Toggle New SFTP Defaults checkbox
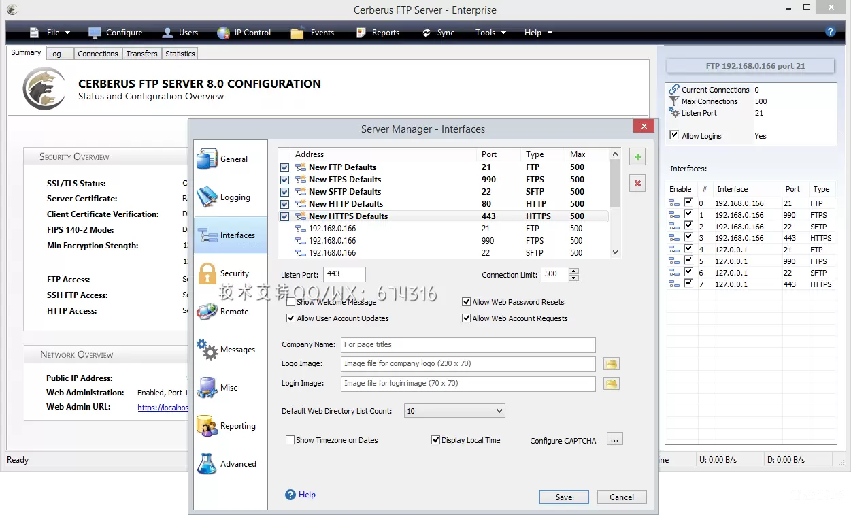The height and width of the screenshot is (515, 851). coord(284,192)
